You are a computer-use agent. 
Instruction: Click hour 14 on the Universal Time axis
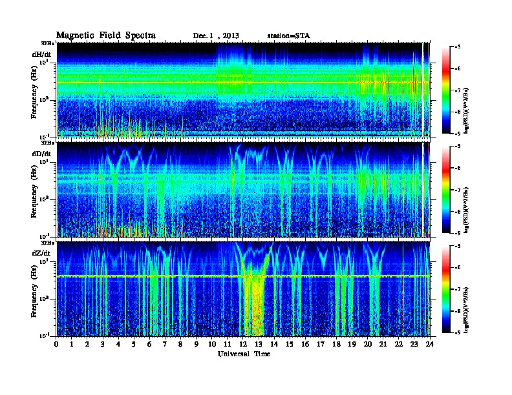point(274,344)
